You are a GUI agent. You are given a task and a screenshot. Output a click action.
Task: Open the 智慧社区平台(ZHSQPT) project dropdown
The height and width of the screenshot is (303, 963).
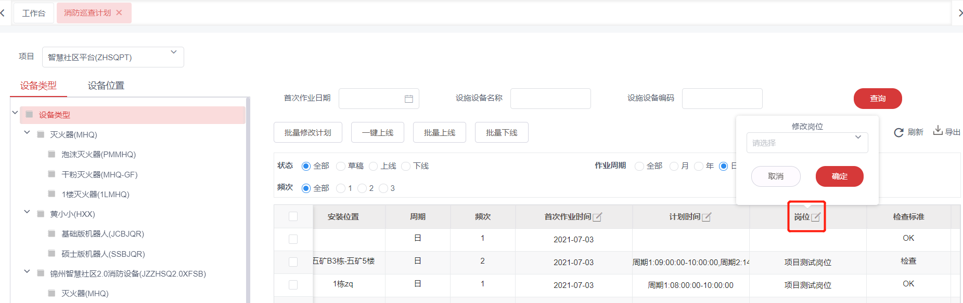point(113,57)
